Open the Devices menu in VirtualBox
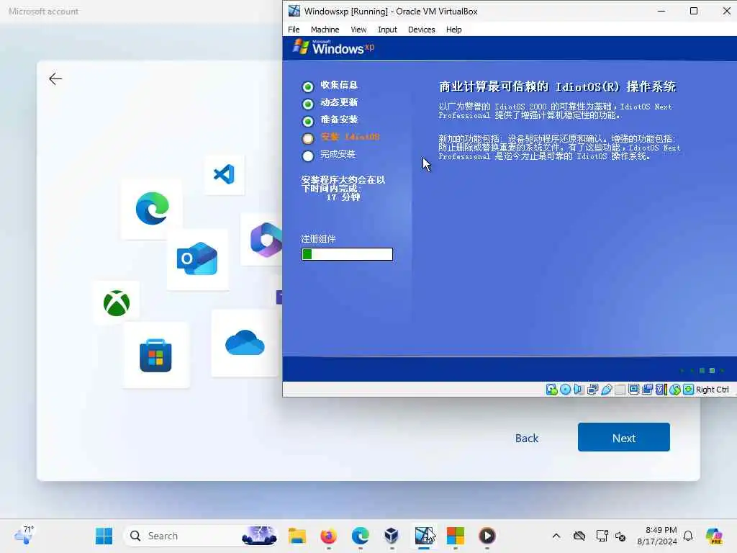 [x=422, y=29]
